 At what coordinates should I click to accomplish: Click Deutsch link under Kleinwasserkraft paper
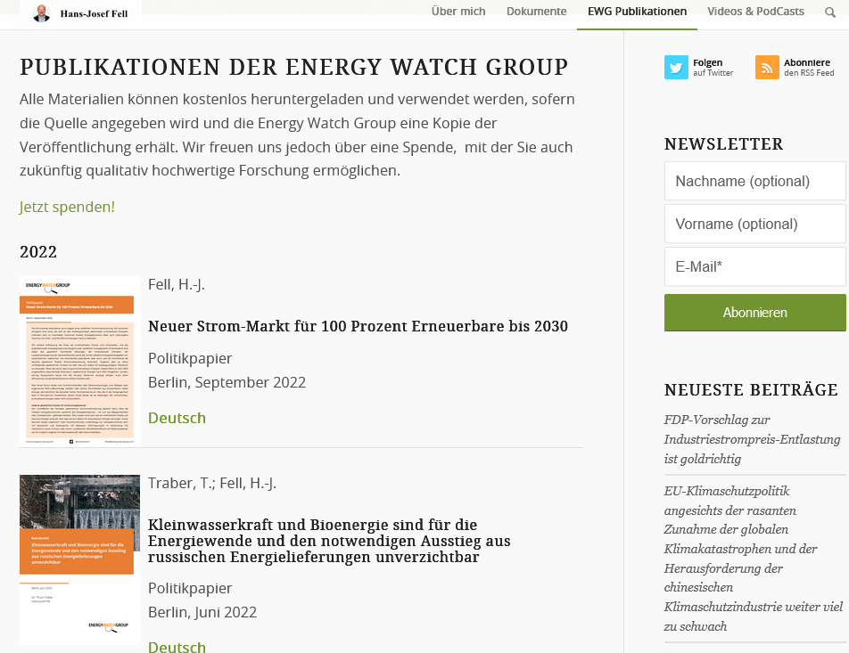click(177, 646)
